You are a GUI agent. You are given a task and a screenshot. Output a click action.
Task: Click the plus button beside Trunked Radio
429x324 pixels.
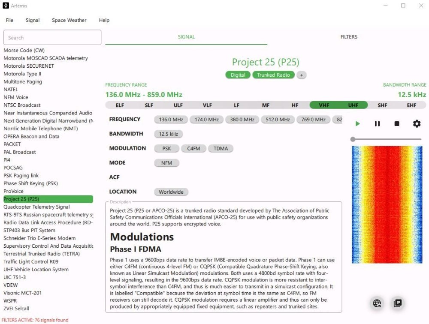[301, 75]
